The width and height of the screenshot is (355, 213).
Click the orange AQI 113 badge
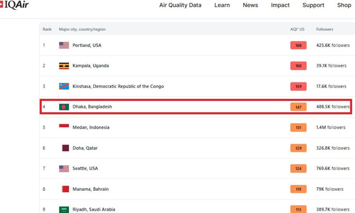coord(299,209)
